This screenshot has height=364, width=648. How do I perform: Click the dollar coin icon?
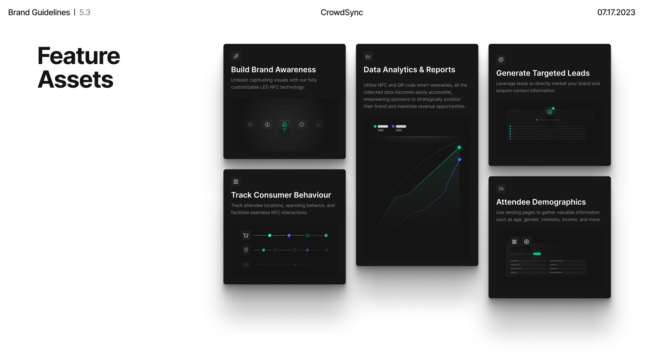tap(267, 125)
